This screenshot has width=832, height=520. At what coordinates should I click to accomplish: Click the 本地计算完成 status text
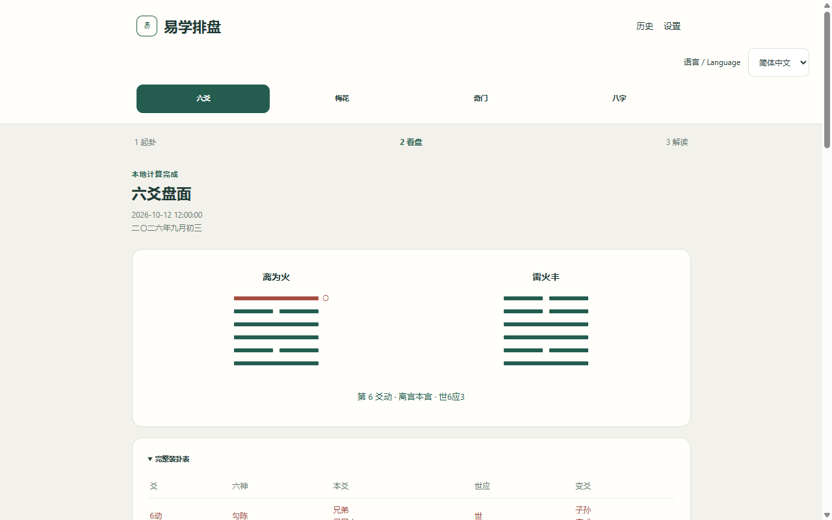[x=155, y=175]
